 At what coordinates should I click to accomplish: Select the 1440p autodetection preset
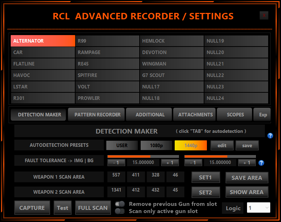click(190, 145)
